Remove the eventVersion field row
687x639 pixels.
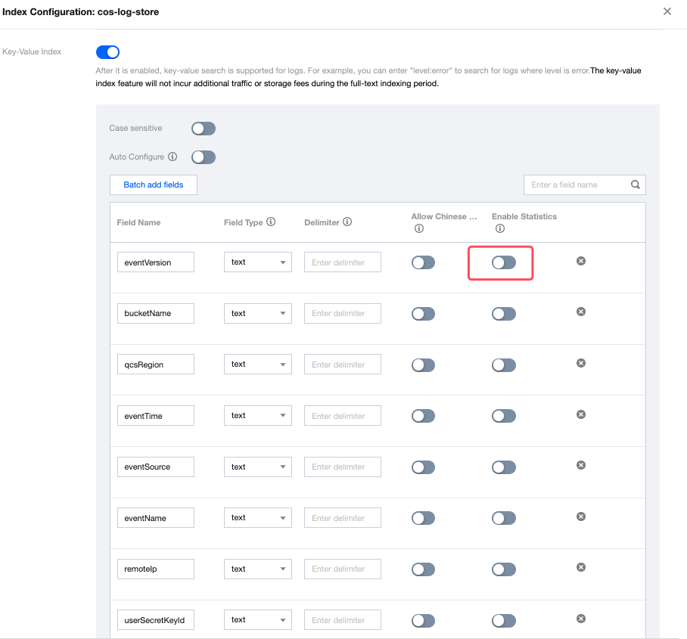point(581,261)
